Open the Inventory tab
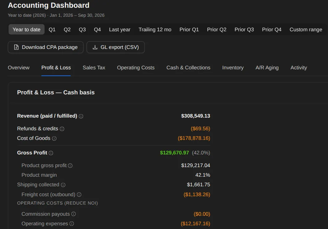Image resolution: width=328 pixels, height=229 pixels. tap(233, 68)
